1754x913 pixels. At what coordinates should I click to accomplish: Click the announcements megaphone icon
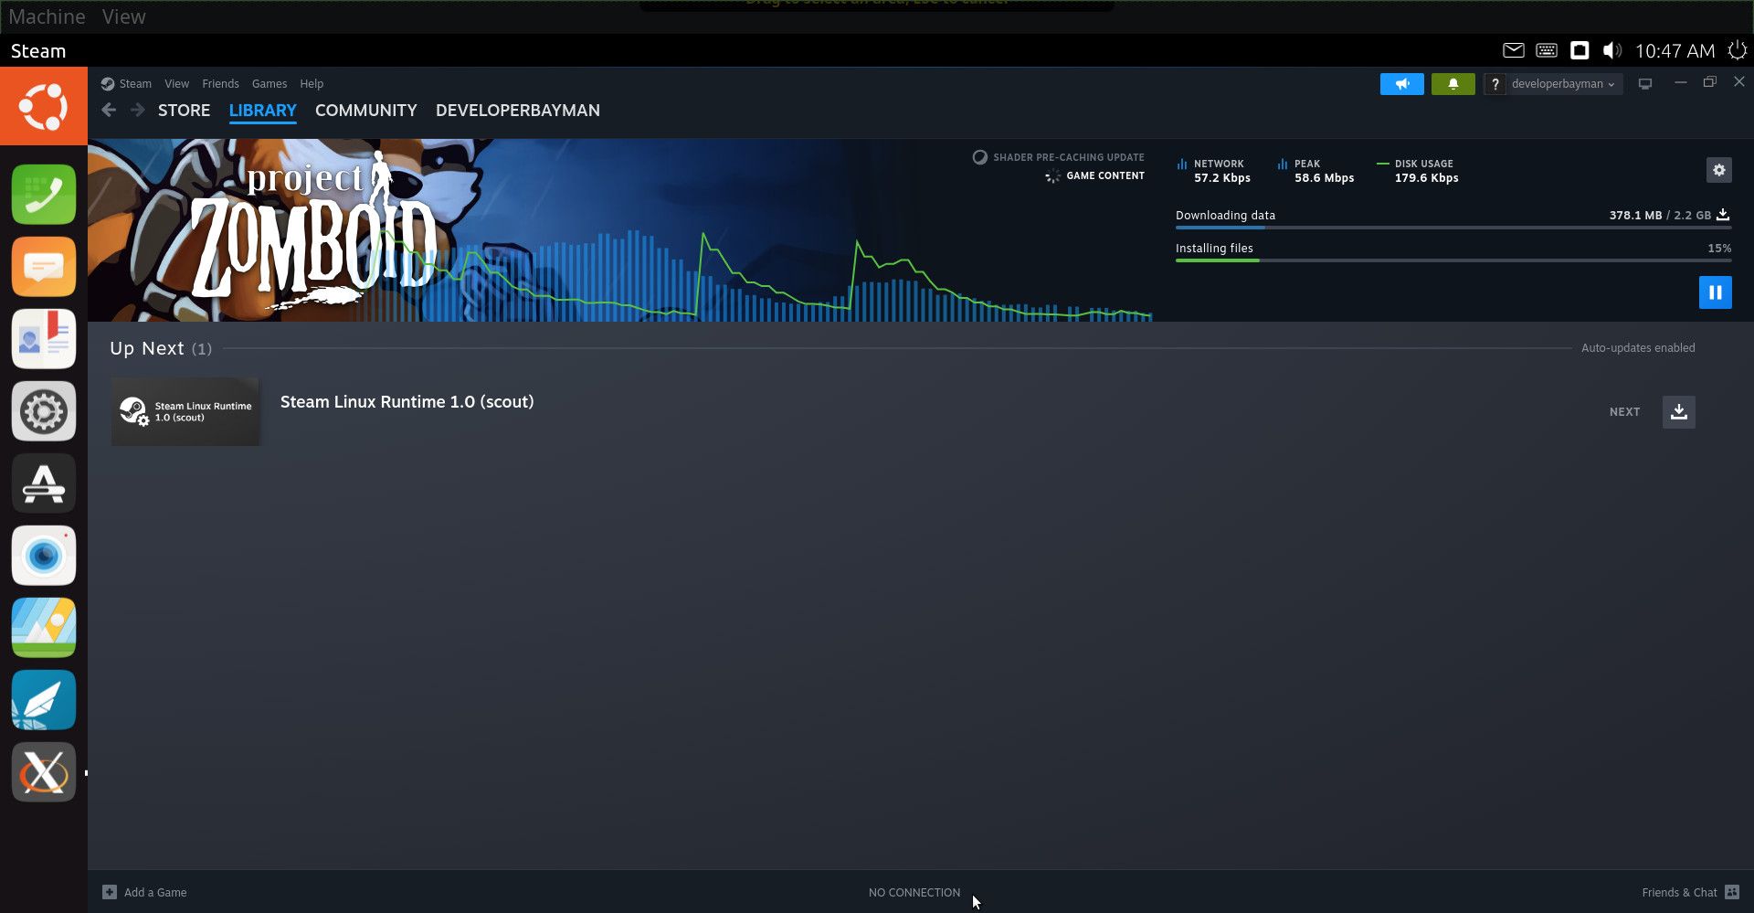(1401, 84)
